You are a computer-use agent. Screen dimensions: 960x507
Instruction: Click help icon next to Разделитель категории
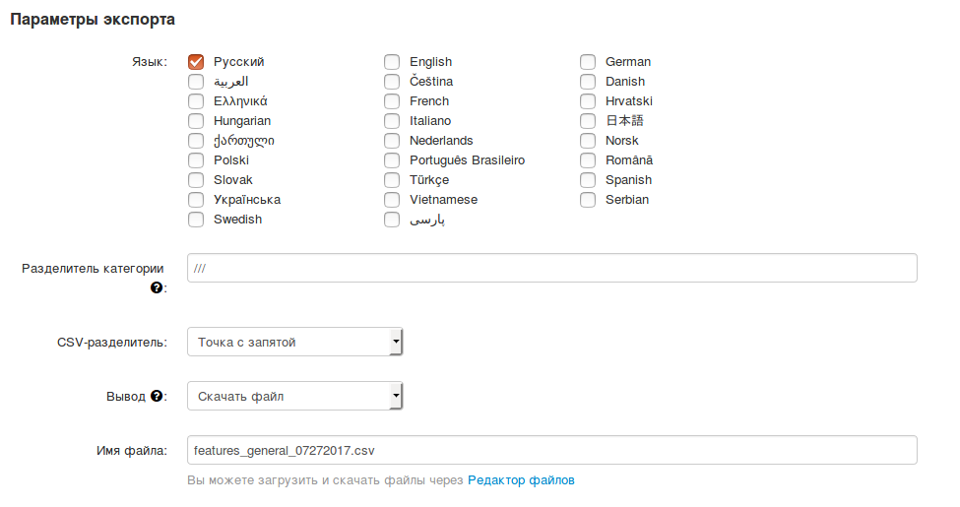pos(156,288)
